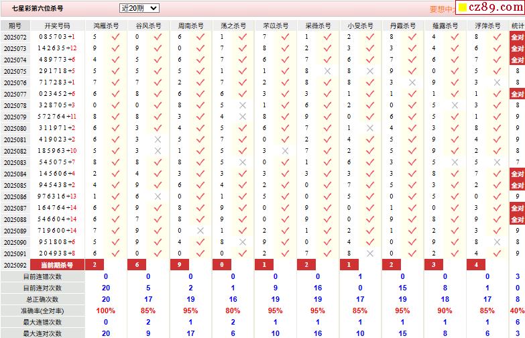The image size is (525, 338).
Task: Click the 全对 badge in row 2025072
Action: pyautogui.click(x=518, y=37)
